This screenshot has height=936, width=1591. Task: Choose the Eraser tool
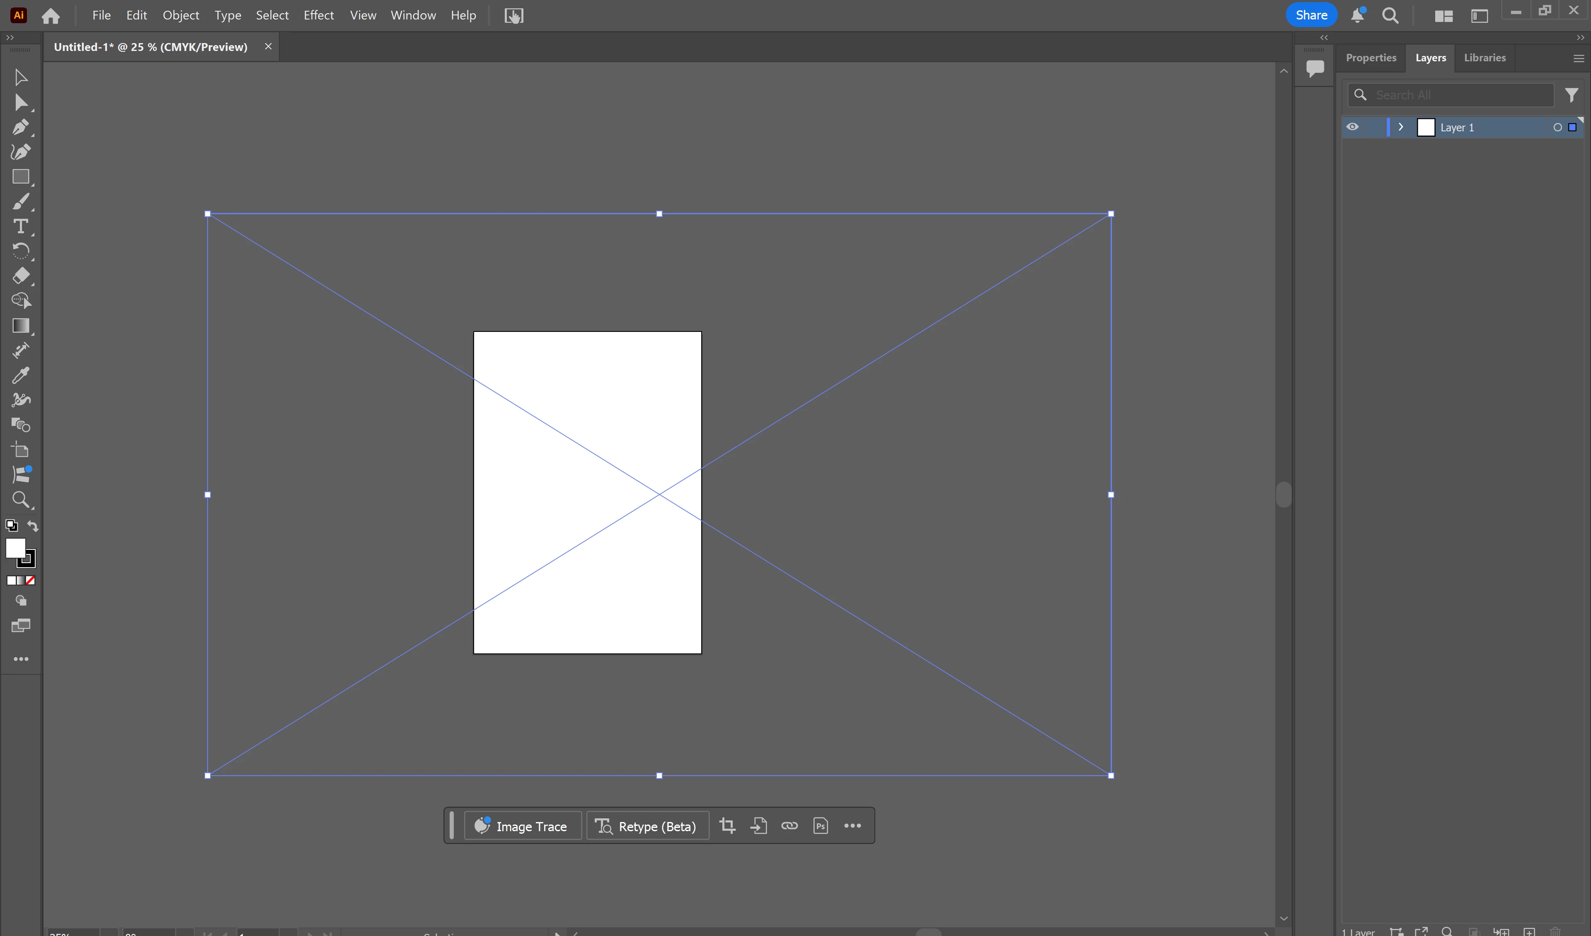(x=20, y=276)
